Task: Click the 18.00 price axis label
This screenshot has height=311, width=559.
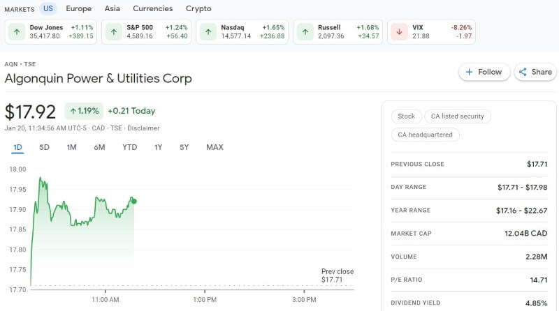Action: (x=18, y=169)
